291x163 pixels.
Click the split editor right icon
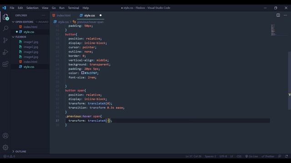278,15
